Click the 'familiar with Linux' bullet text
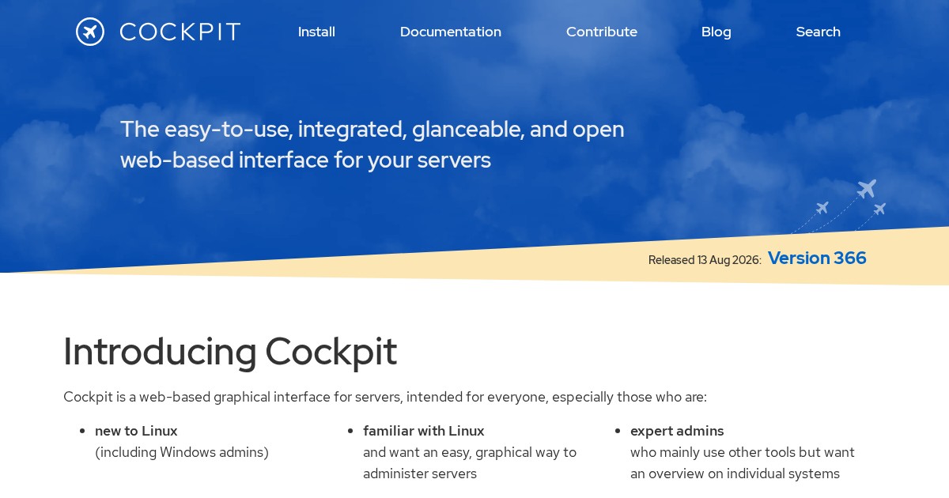Screen dimensions: 949x498 424,431
